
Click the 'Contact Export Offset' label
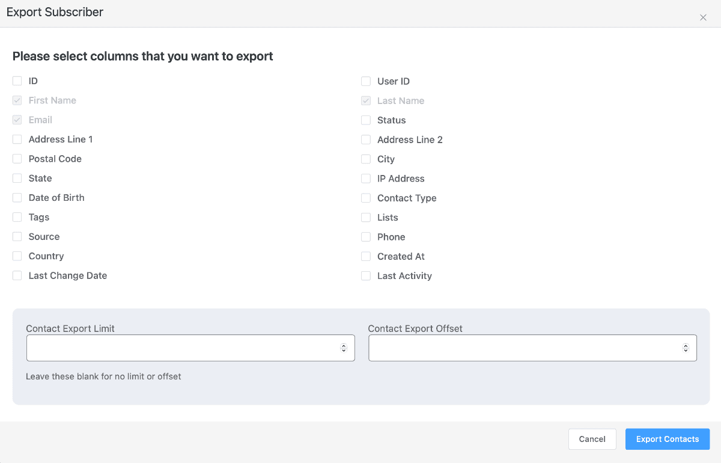click(415, 328)
